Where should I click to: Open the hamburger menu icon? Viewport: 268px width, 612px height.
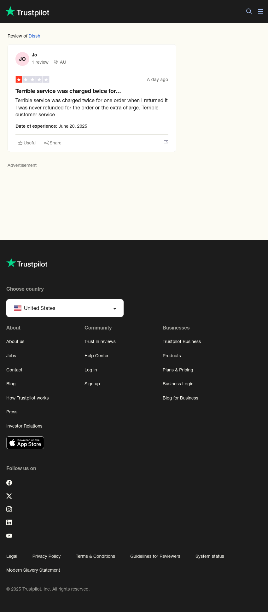260,11
